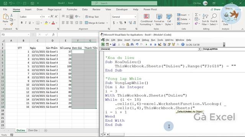This screenshot has width=245, height=137.
Task: Click the VBA Find binoculars icon
Action: (x=132, y=45)
